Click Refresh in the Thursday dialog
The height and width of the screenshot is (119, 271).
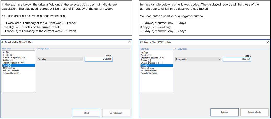tap(86, 113)
